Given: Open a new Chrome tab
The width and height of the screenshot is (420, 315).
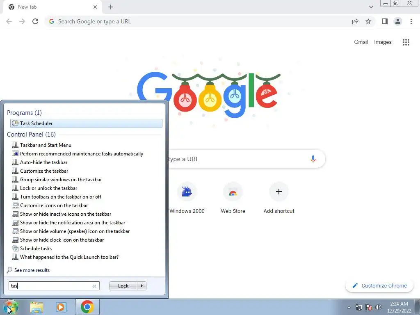Looking at the screenshot, I should pyautogui.click(x=111, y=7).
